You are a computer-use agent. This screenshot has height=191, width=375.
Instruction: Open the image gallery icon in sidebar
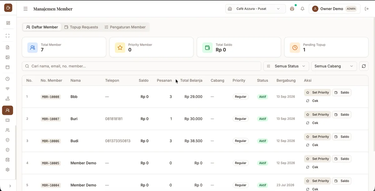pos(7,57)
